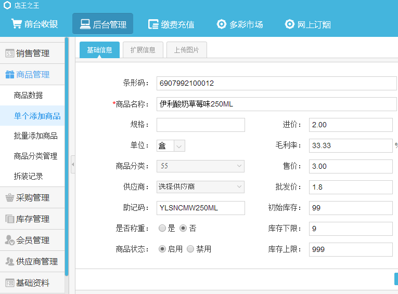Select 否 for 是否称重

183,228
